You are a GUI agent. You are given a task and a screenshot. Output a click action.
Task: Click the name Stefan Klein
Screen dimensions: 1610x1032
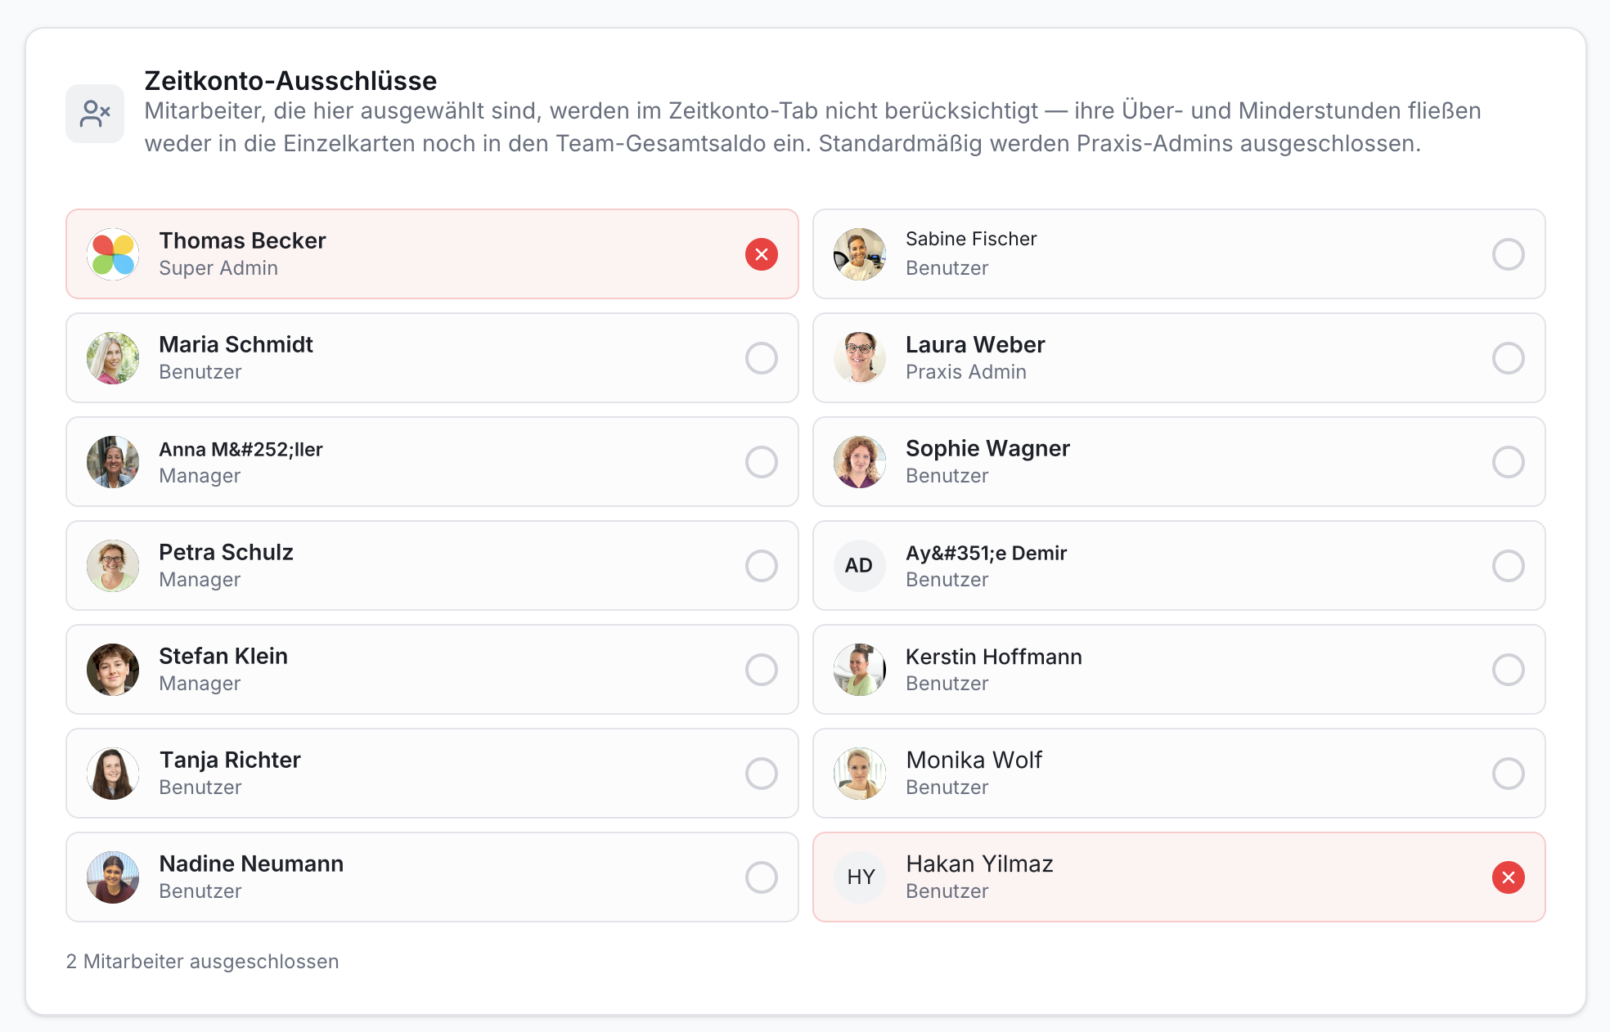coord(223,656)
